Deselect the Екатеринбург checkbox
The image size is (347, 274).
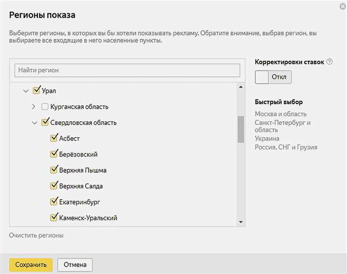(54, 202)
